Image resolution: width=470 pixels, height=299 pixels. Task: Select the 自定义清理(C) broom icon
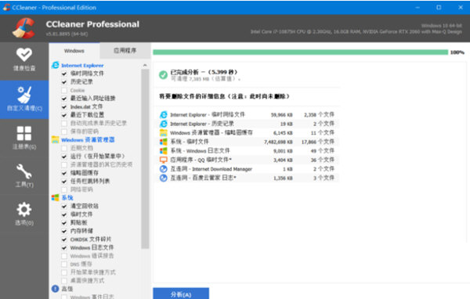24,95
